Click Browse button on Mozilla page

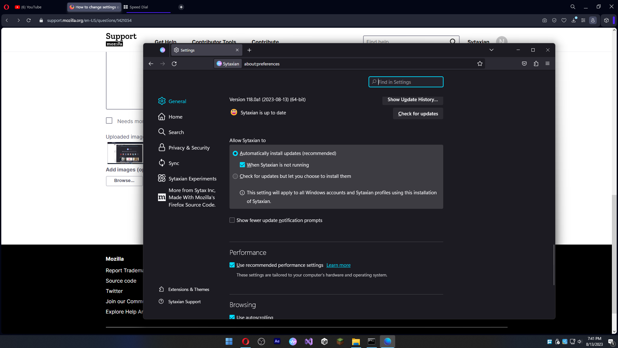(x=124, y=181)
